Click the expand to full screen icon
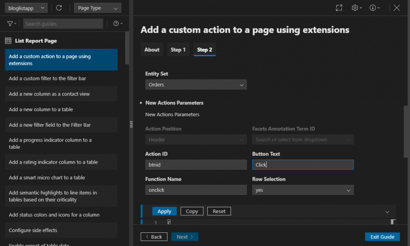Viewport: 410px width, 246px height. tap(339, 8)
